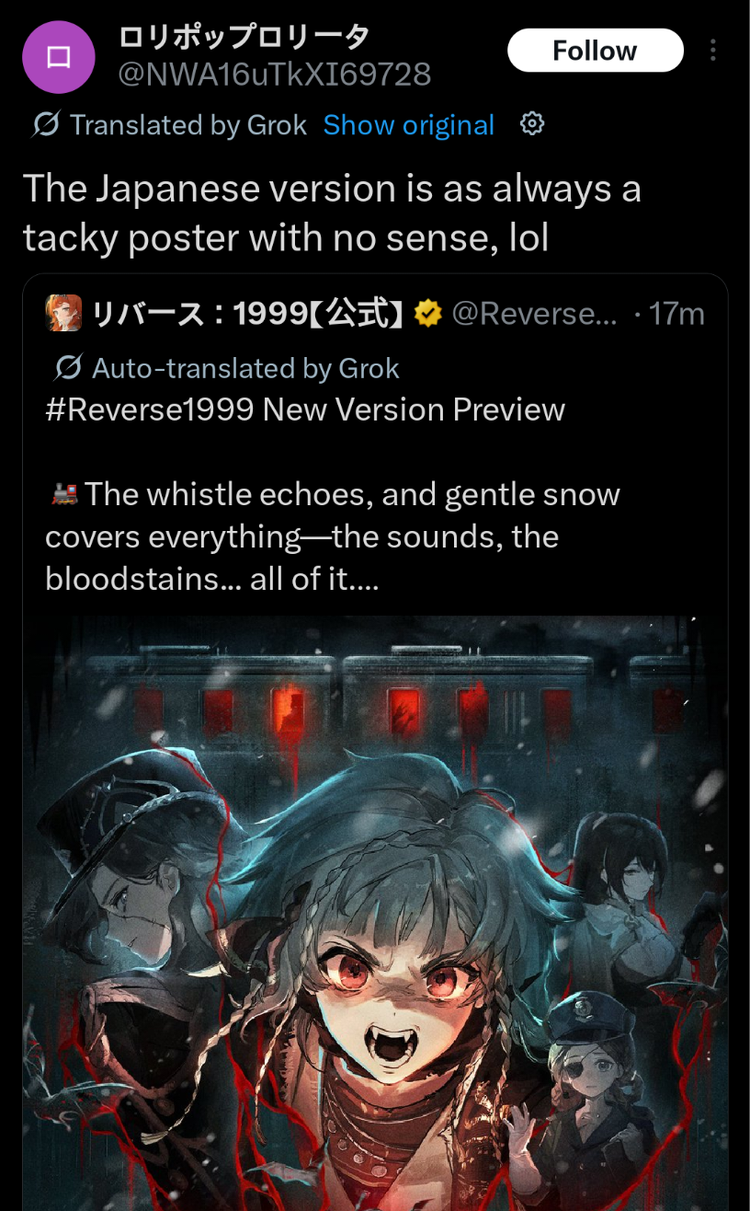Click the display name ロリポップロリータ
Screen dimensions: 750x1211
pos(244,37)
